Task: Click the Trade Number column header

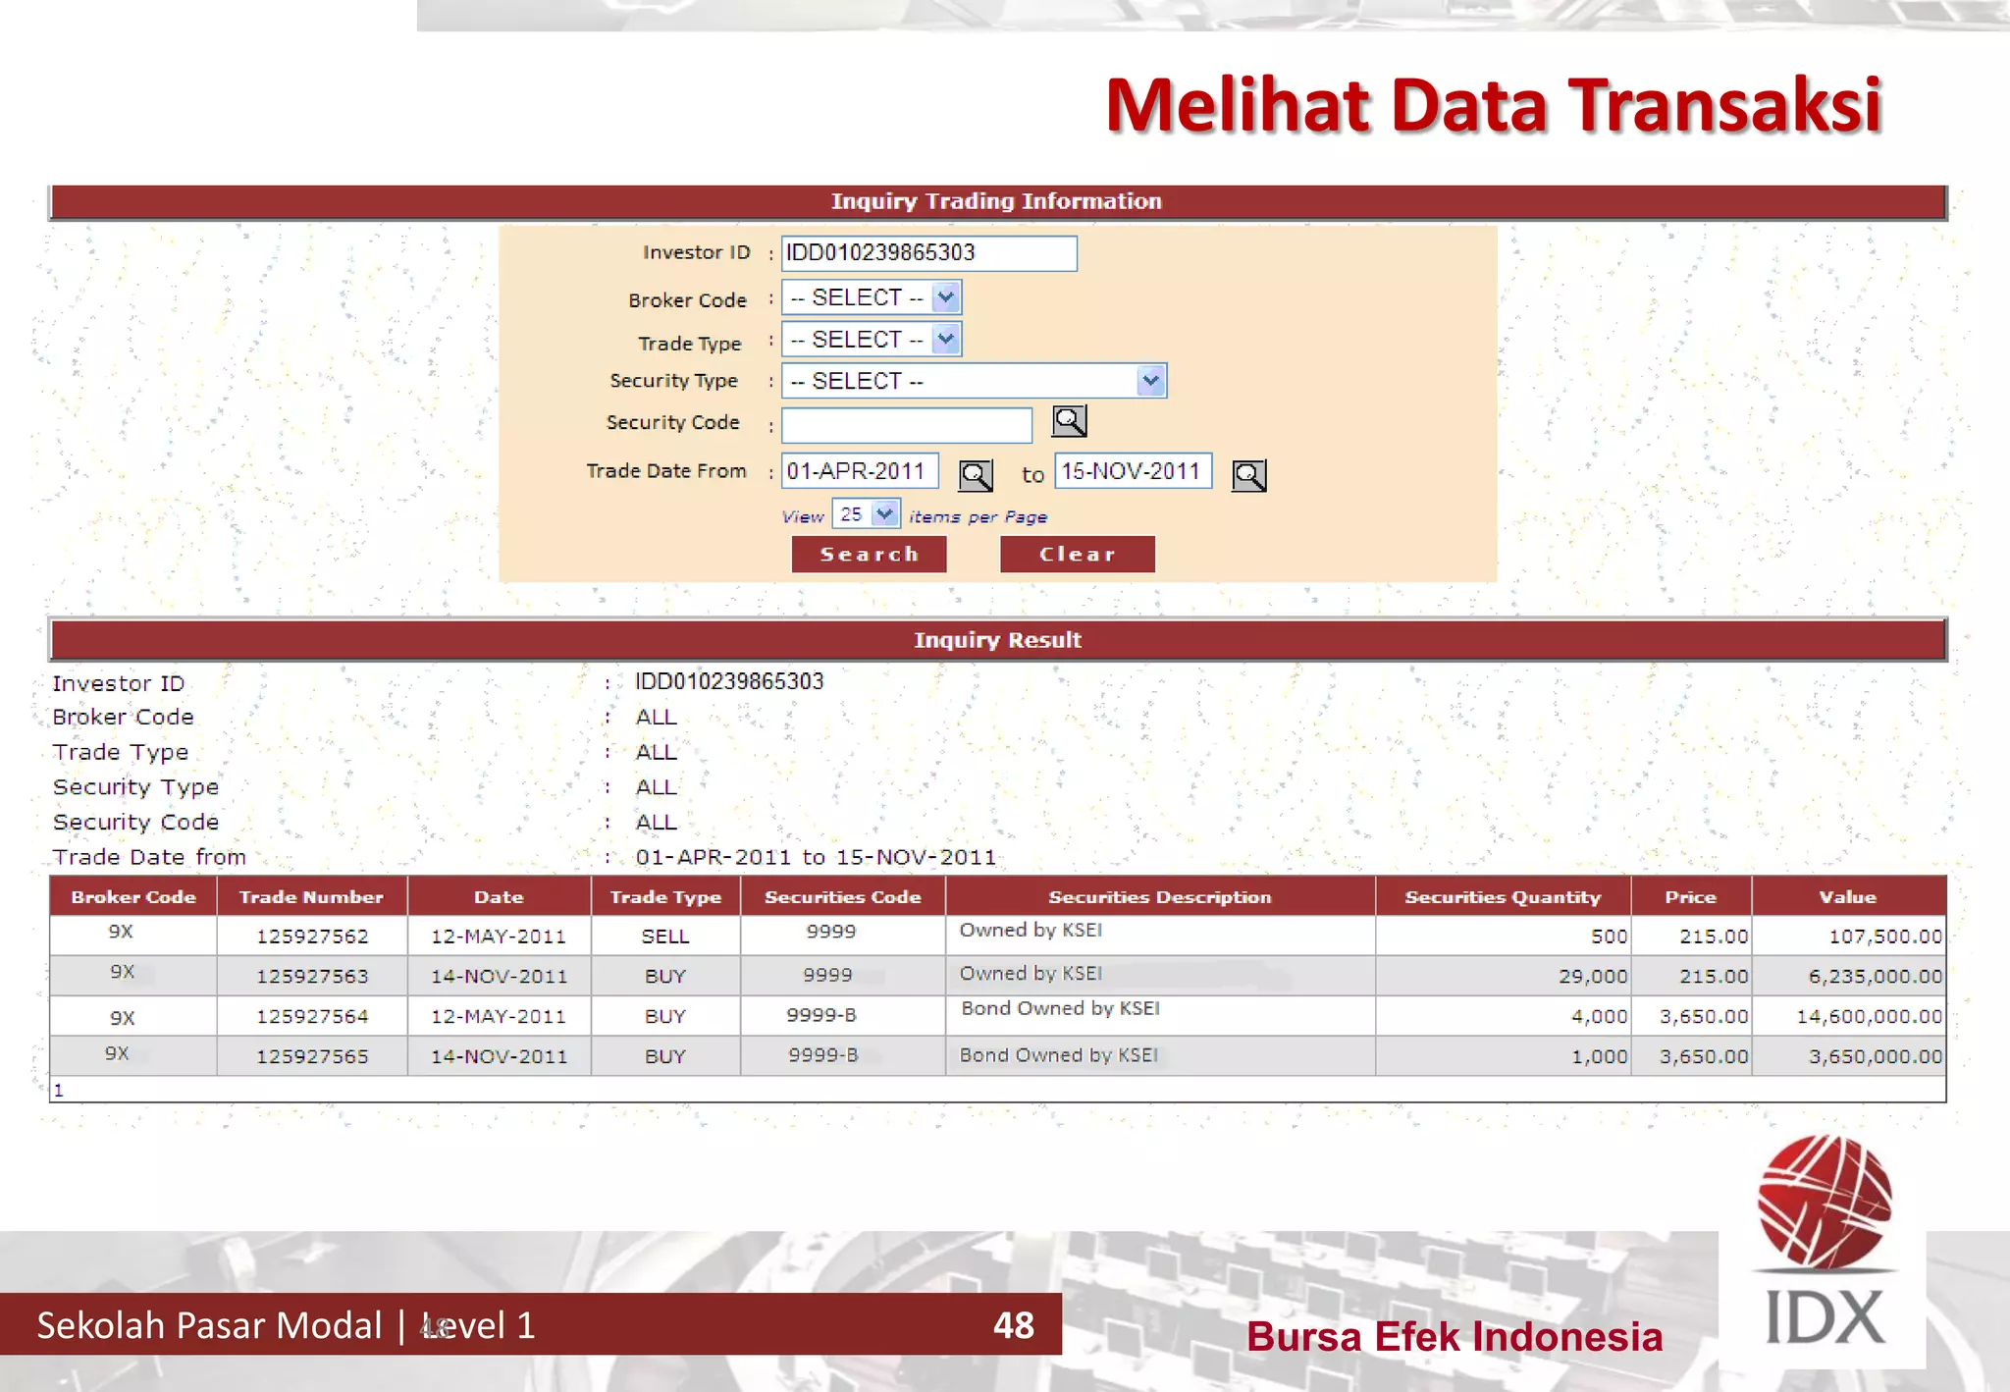Action: [311, 896]
